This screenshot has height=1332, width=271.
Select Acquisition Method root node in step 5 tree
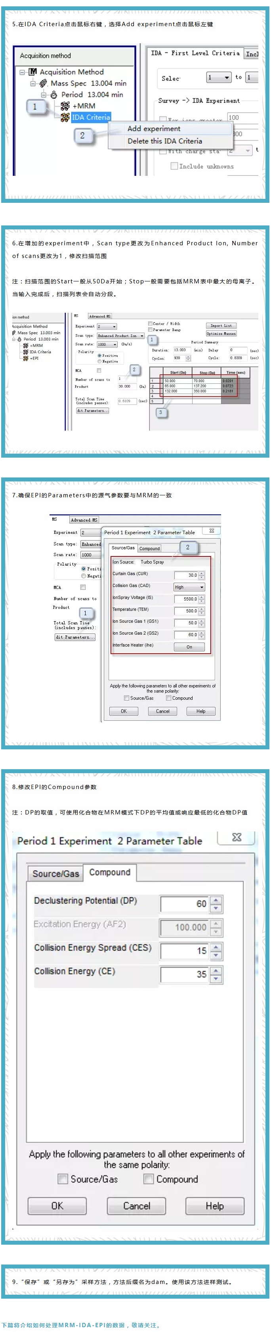pyautogui.click(x=71, y=72)
